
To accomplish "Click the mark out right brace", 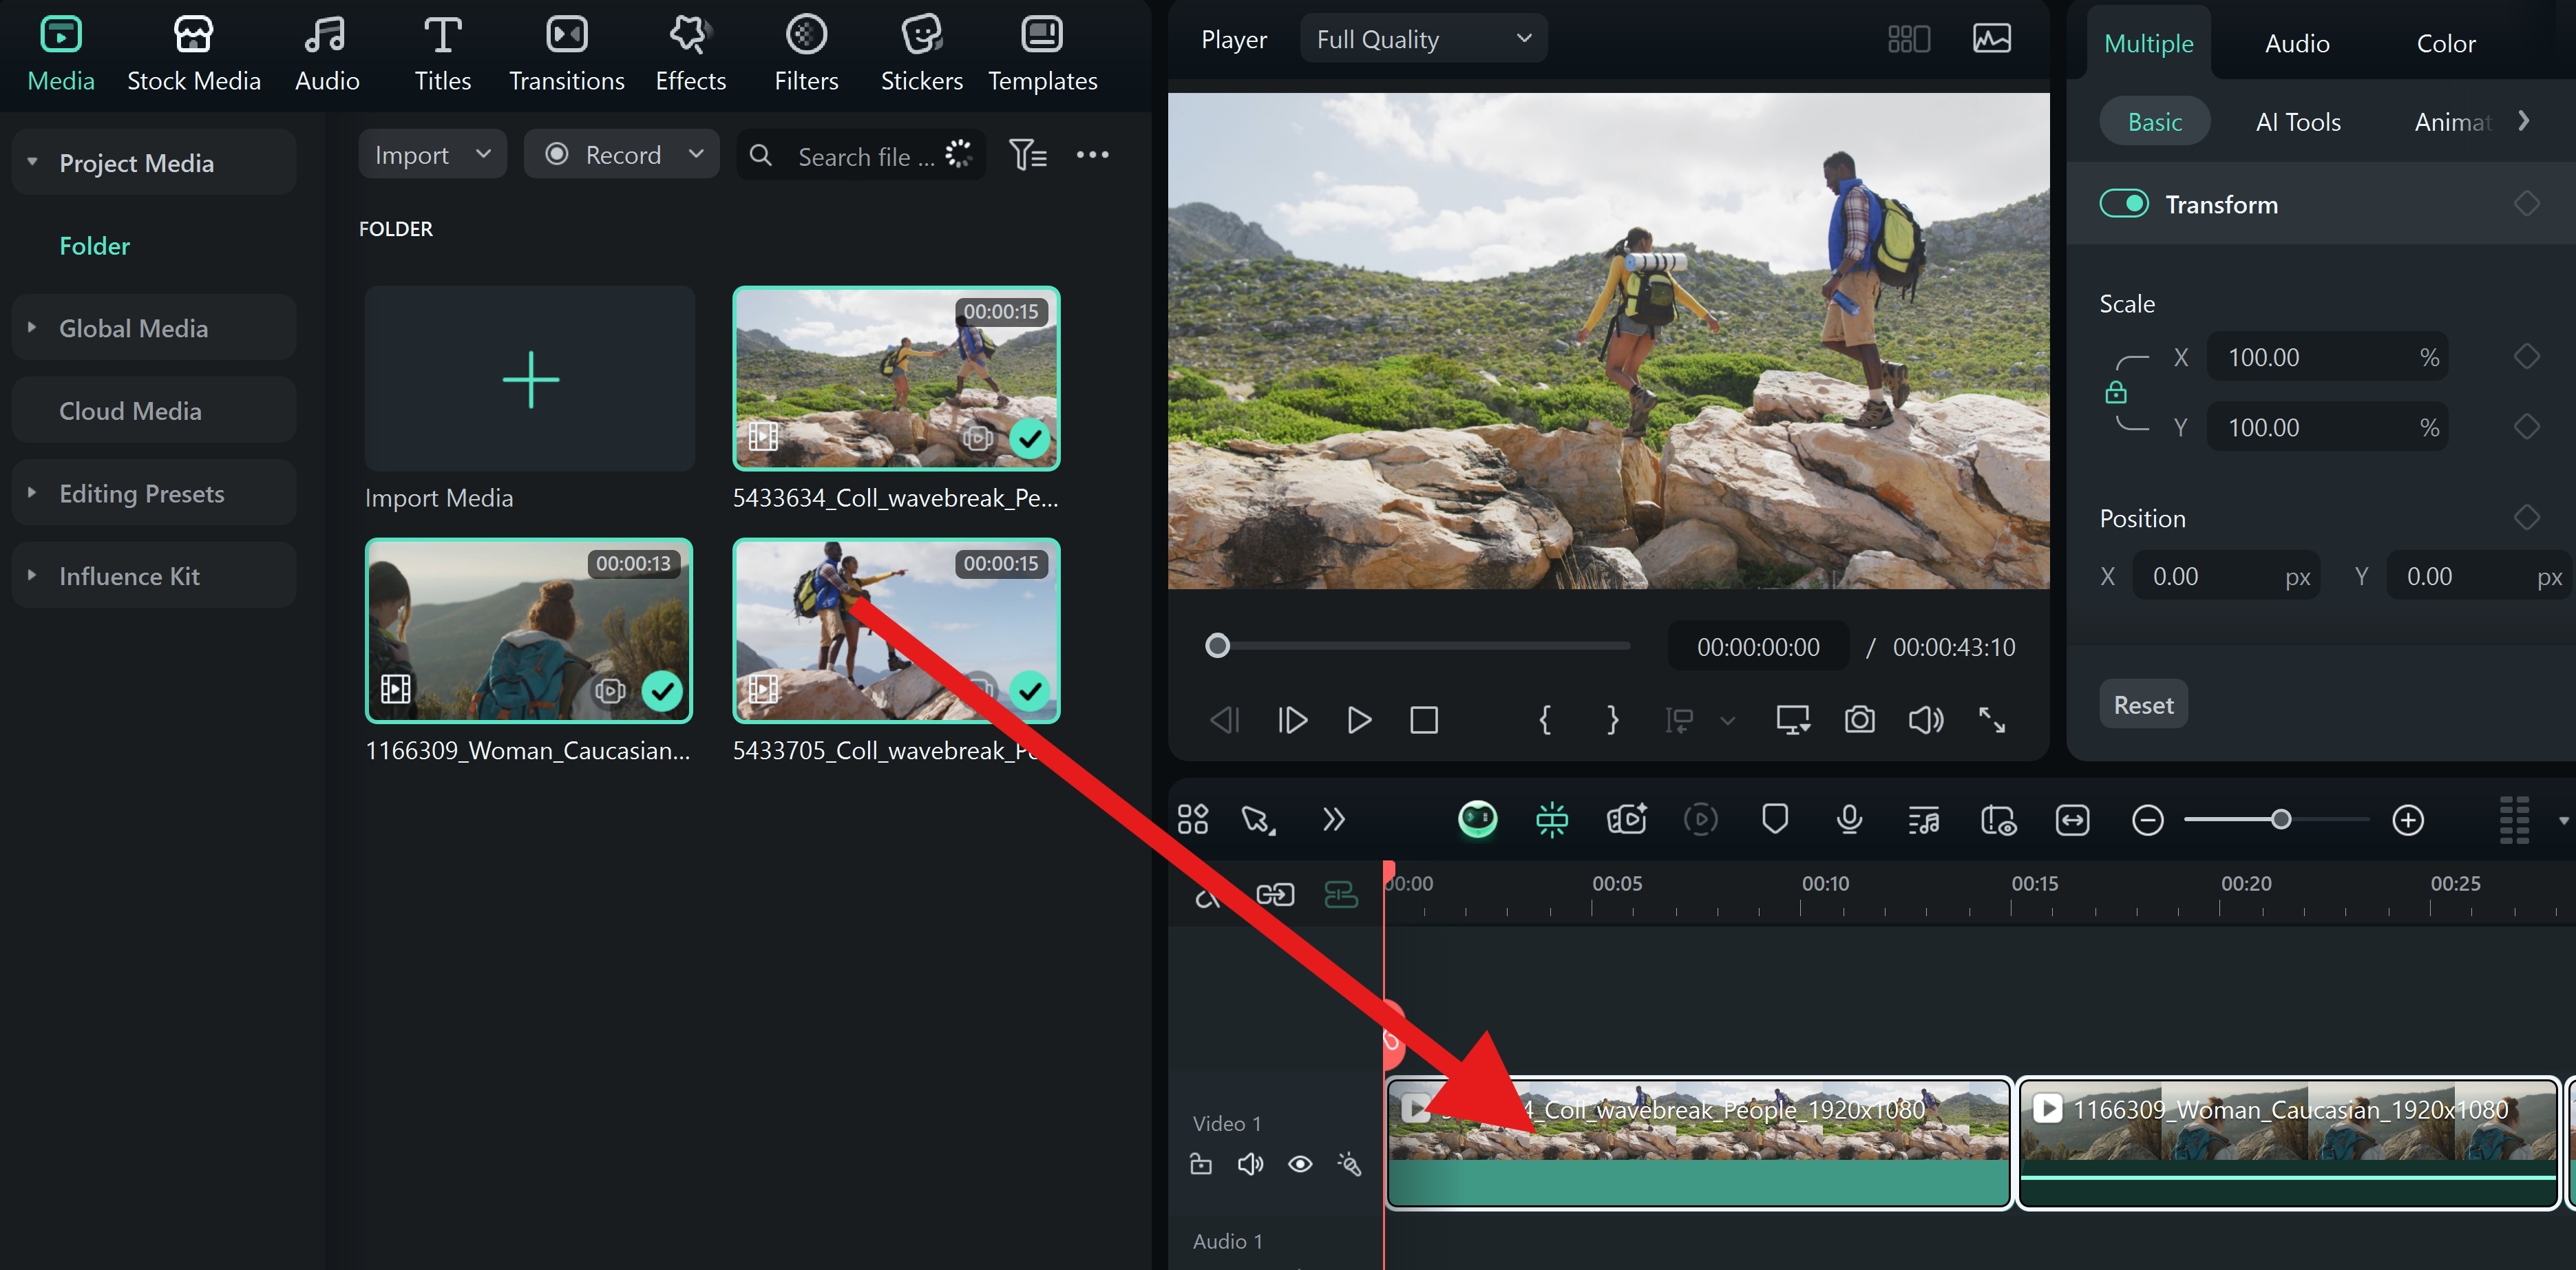I will [1612, 719].
